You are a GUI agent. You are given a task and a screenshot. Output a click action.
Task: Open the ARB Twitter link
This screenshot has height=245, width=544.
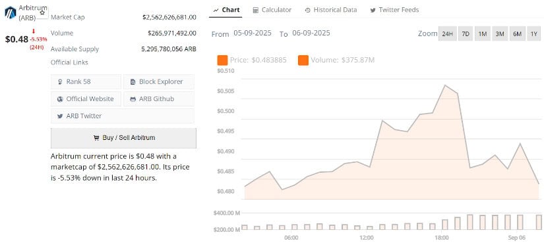pyautogui.click(x=123, y=116)
